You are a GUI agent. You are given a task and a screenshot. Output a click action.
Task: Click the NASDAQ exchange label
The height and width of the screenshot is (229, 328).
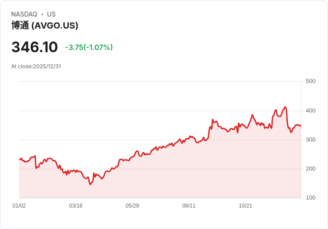[24, 14]
